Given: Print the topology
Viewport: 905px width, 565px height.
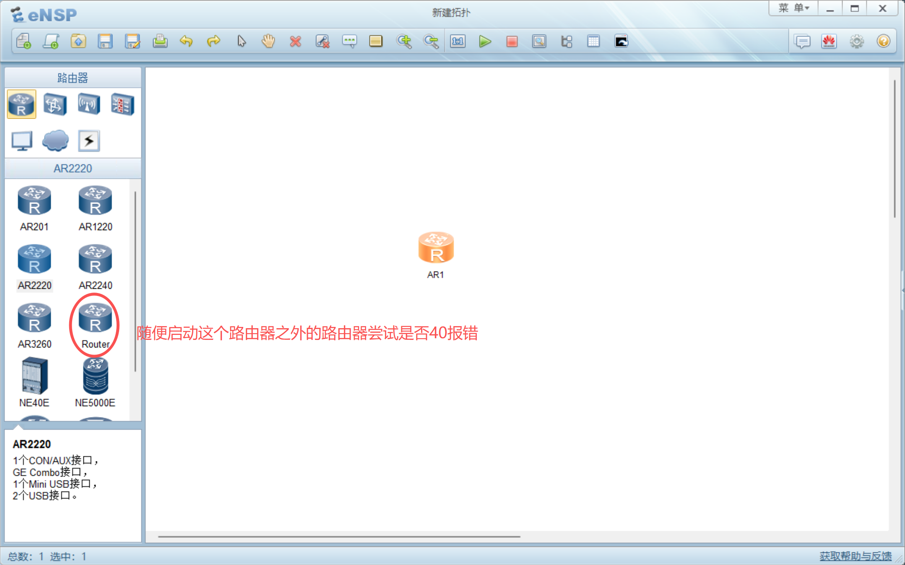Looking at the screenshot, I should coord(160,41).
